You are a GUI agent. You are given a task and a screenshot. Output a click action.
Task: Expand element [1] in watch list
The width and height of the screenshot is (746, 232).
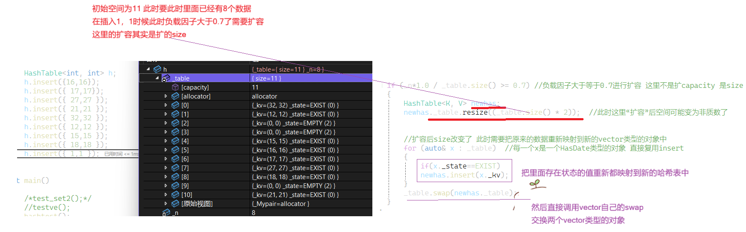pos(166,114)
